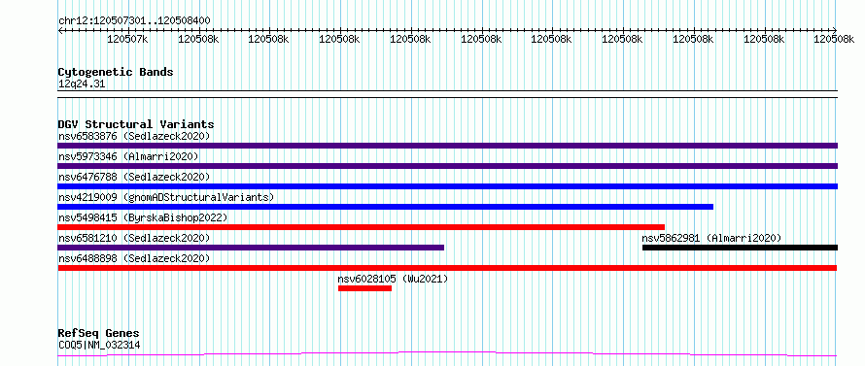Screen dimensions: 865x366
Task: Click the red bar under nsv5498415
Action: (361, 227)
